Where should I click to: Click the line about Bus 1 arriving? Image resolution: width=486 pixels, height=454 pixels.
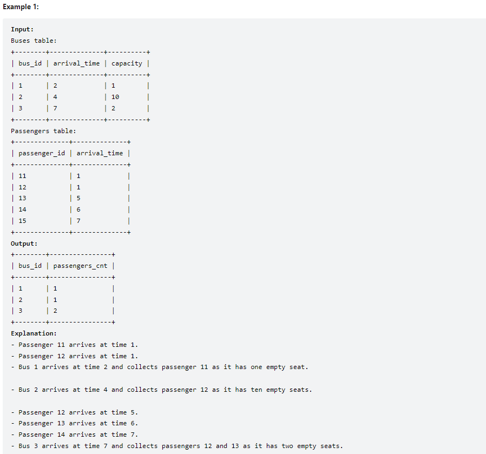(x=160, y=367)
